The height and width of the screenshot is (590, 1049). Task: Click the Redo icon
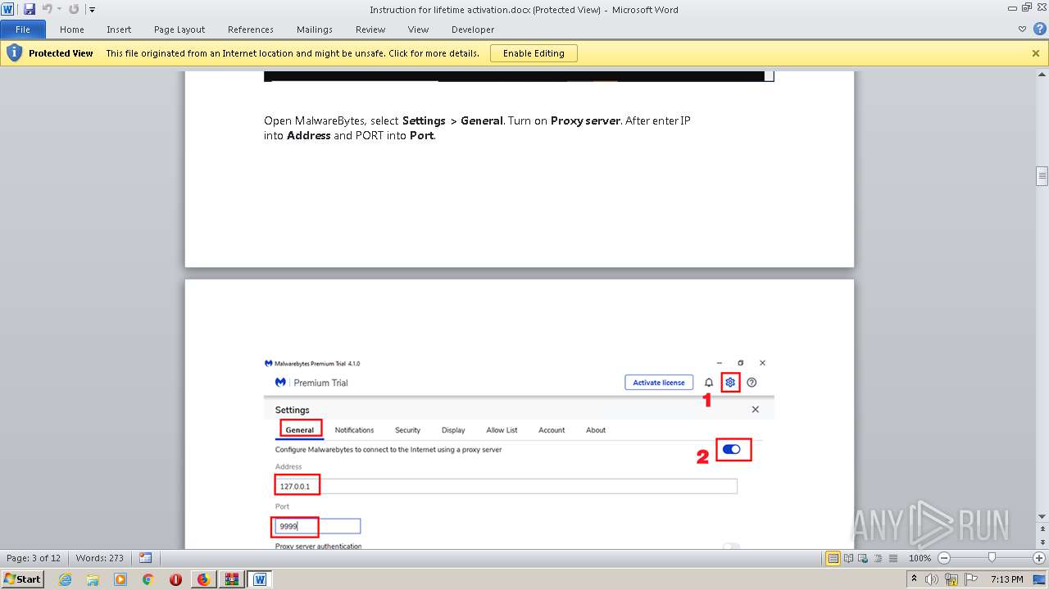(74, 9)
